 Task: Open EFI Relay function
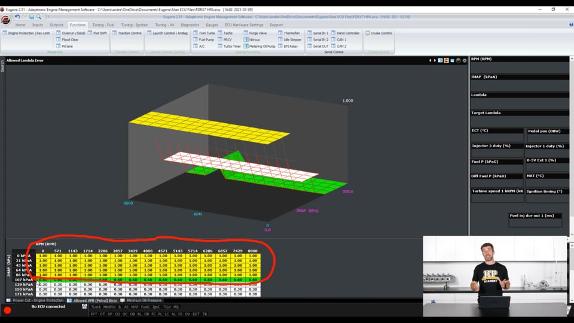point(288,46)
